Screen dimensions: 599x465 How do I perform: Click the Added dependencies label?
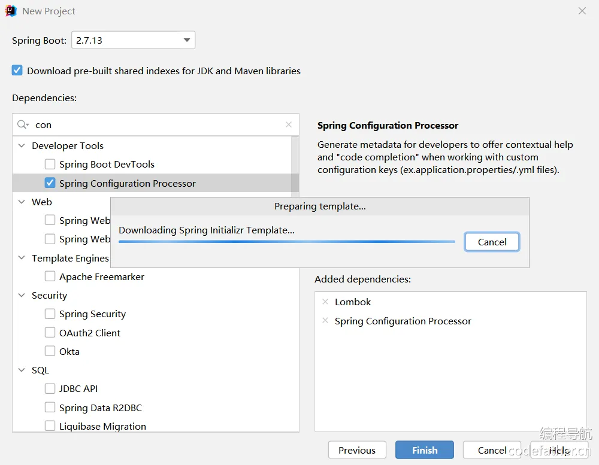point(362,279)
